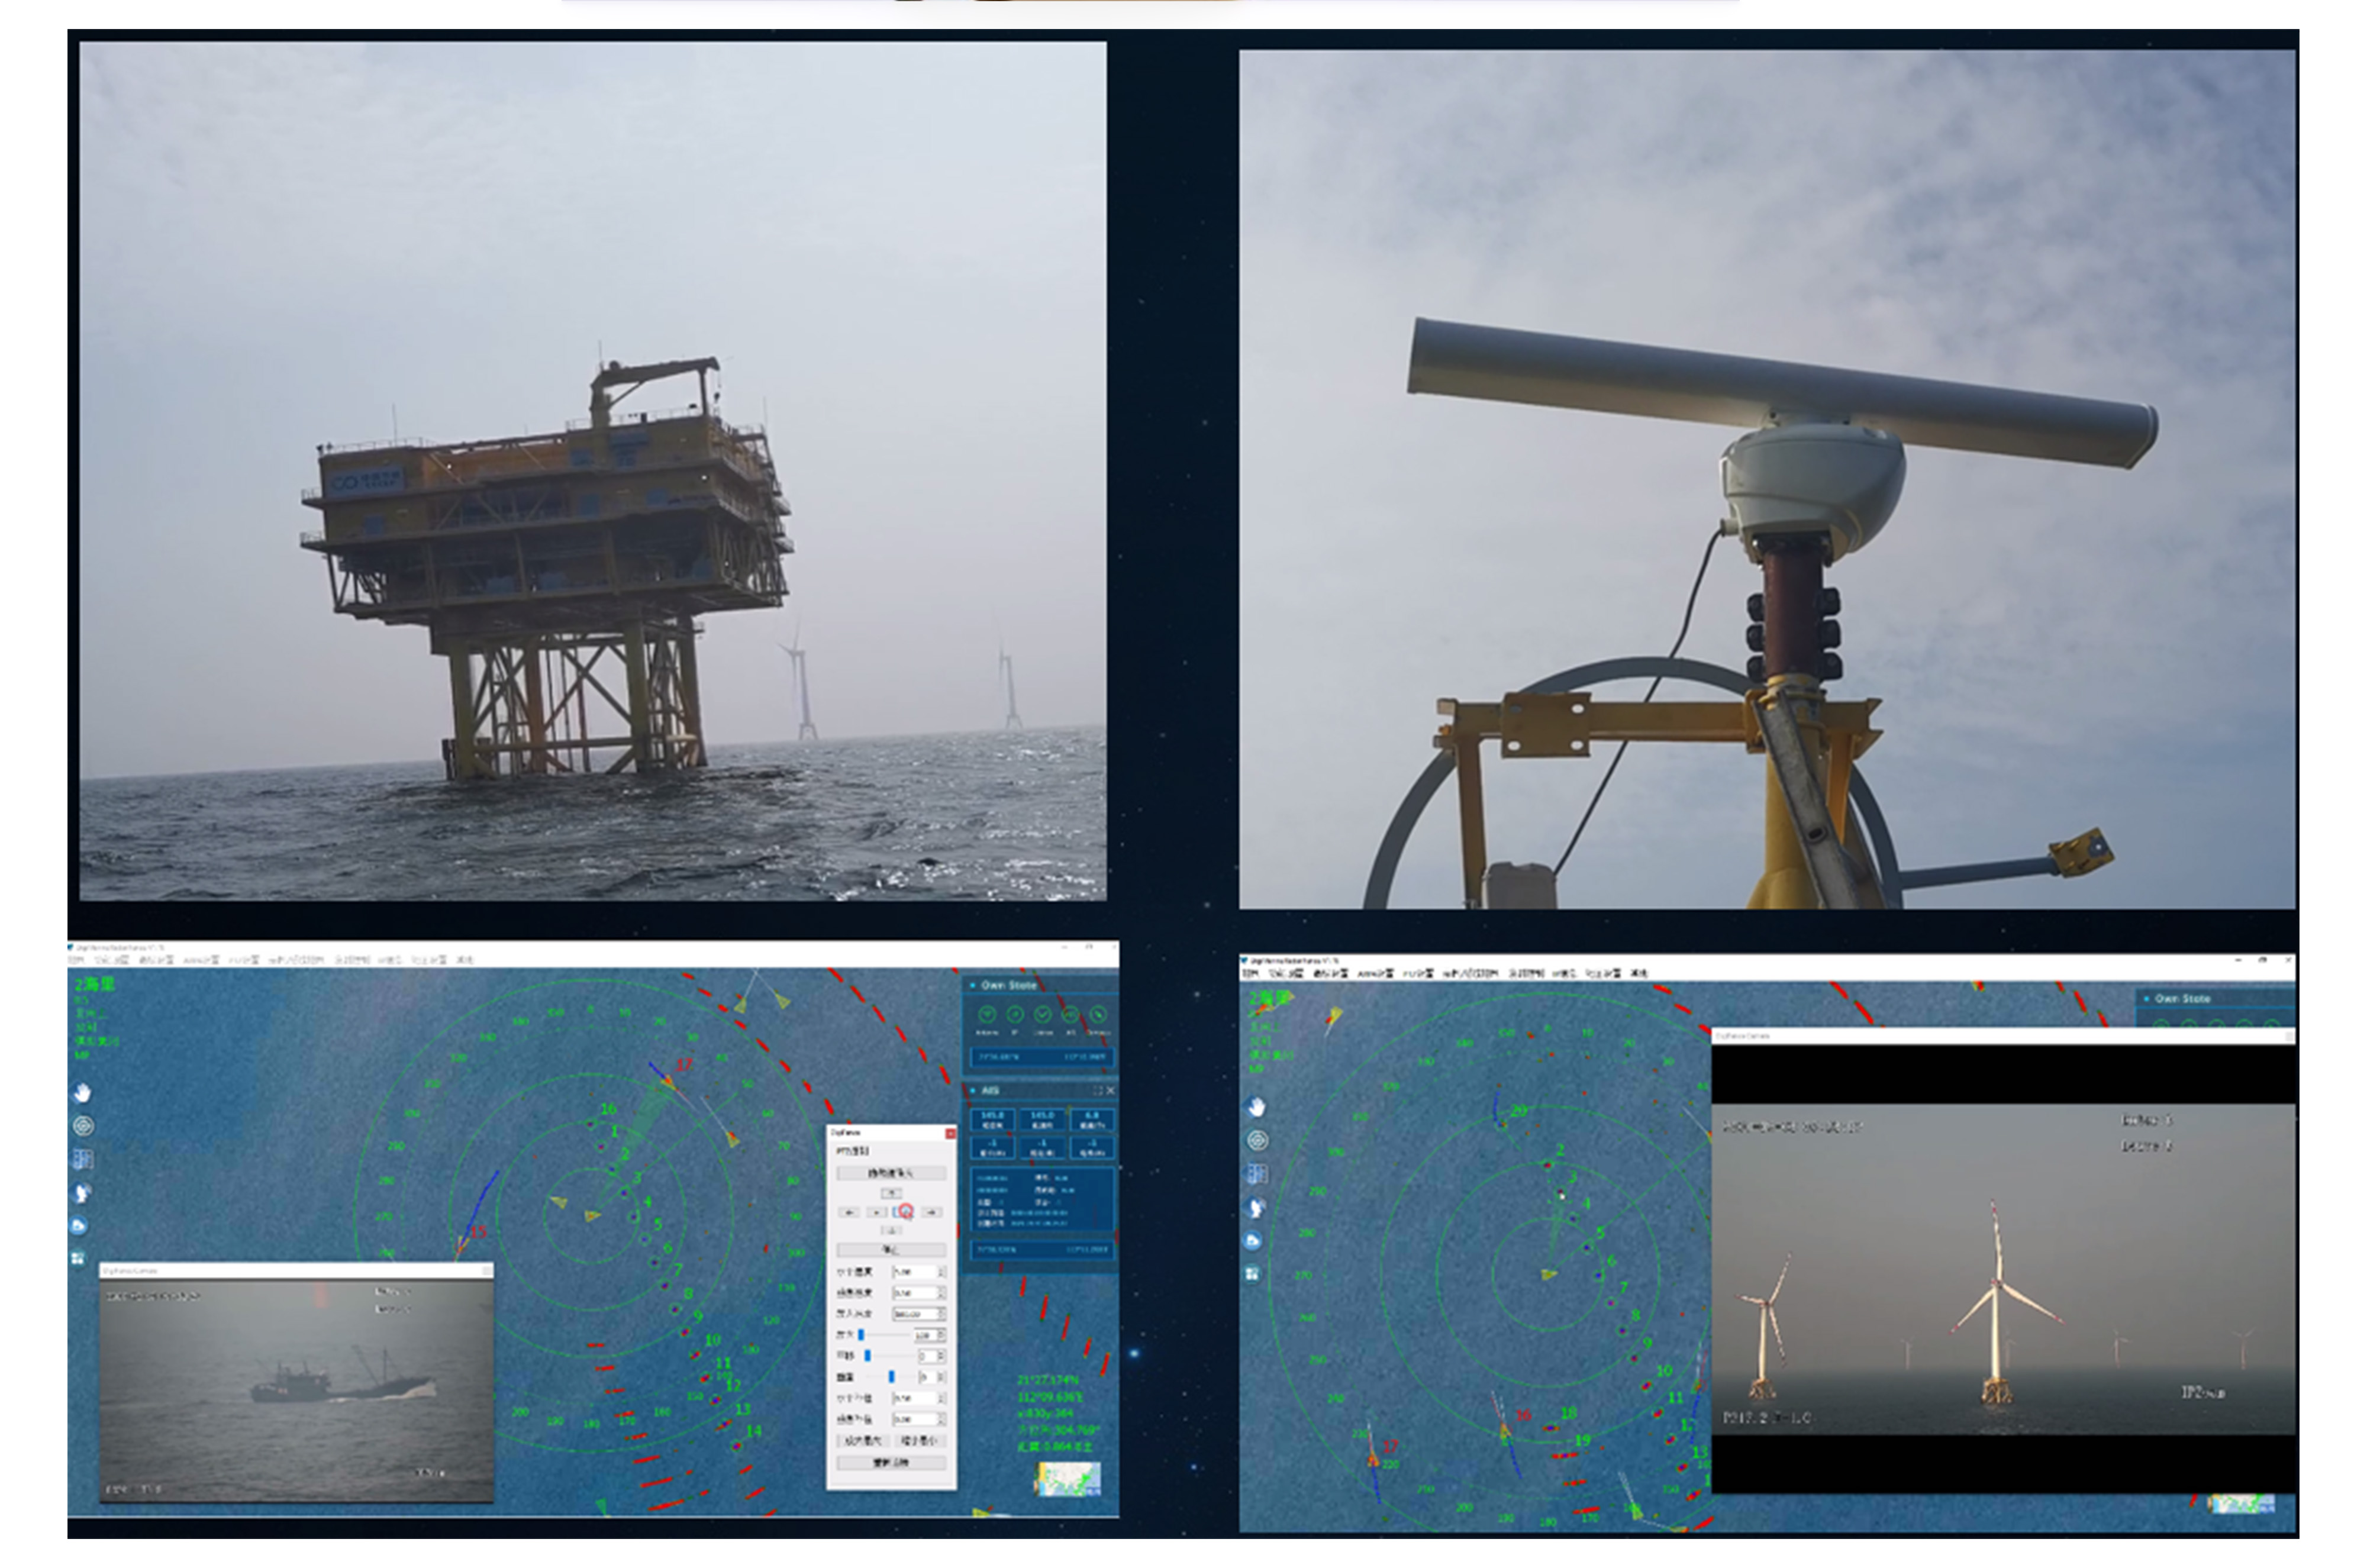Click the cloud icon in right radar sidebar
This screenshot has width=2367, height=1568.
point(1253,1240)
